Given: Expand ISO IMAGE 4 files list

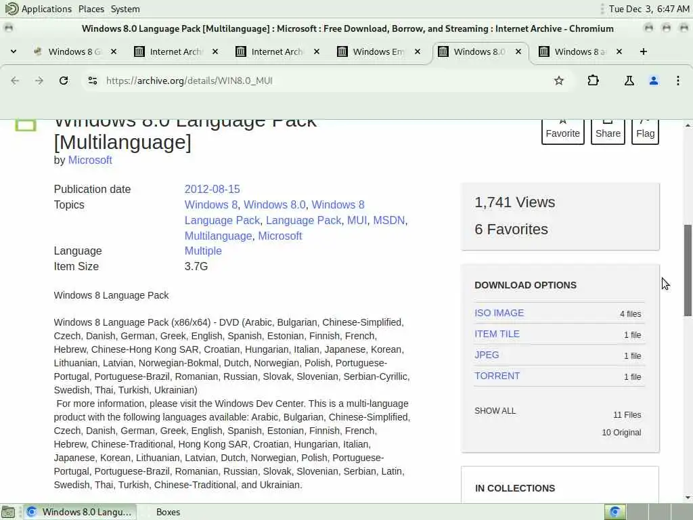Looking at the screenshot, I should point(630,314).
